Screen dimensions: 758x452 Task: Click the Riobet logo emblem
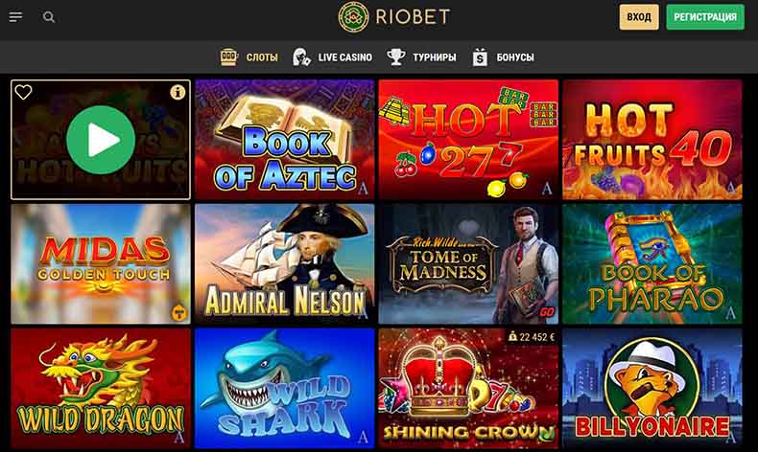point(353,17)
